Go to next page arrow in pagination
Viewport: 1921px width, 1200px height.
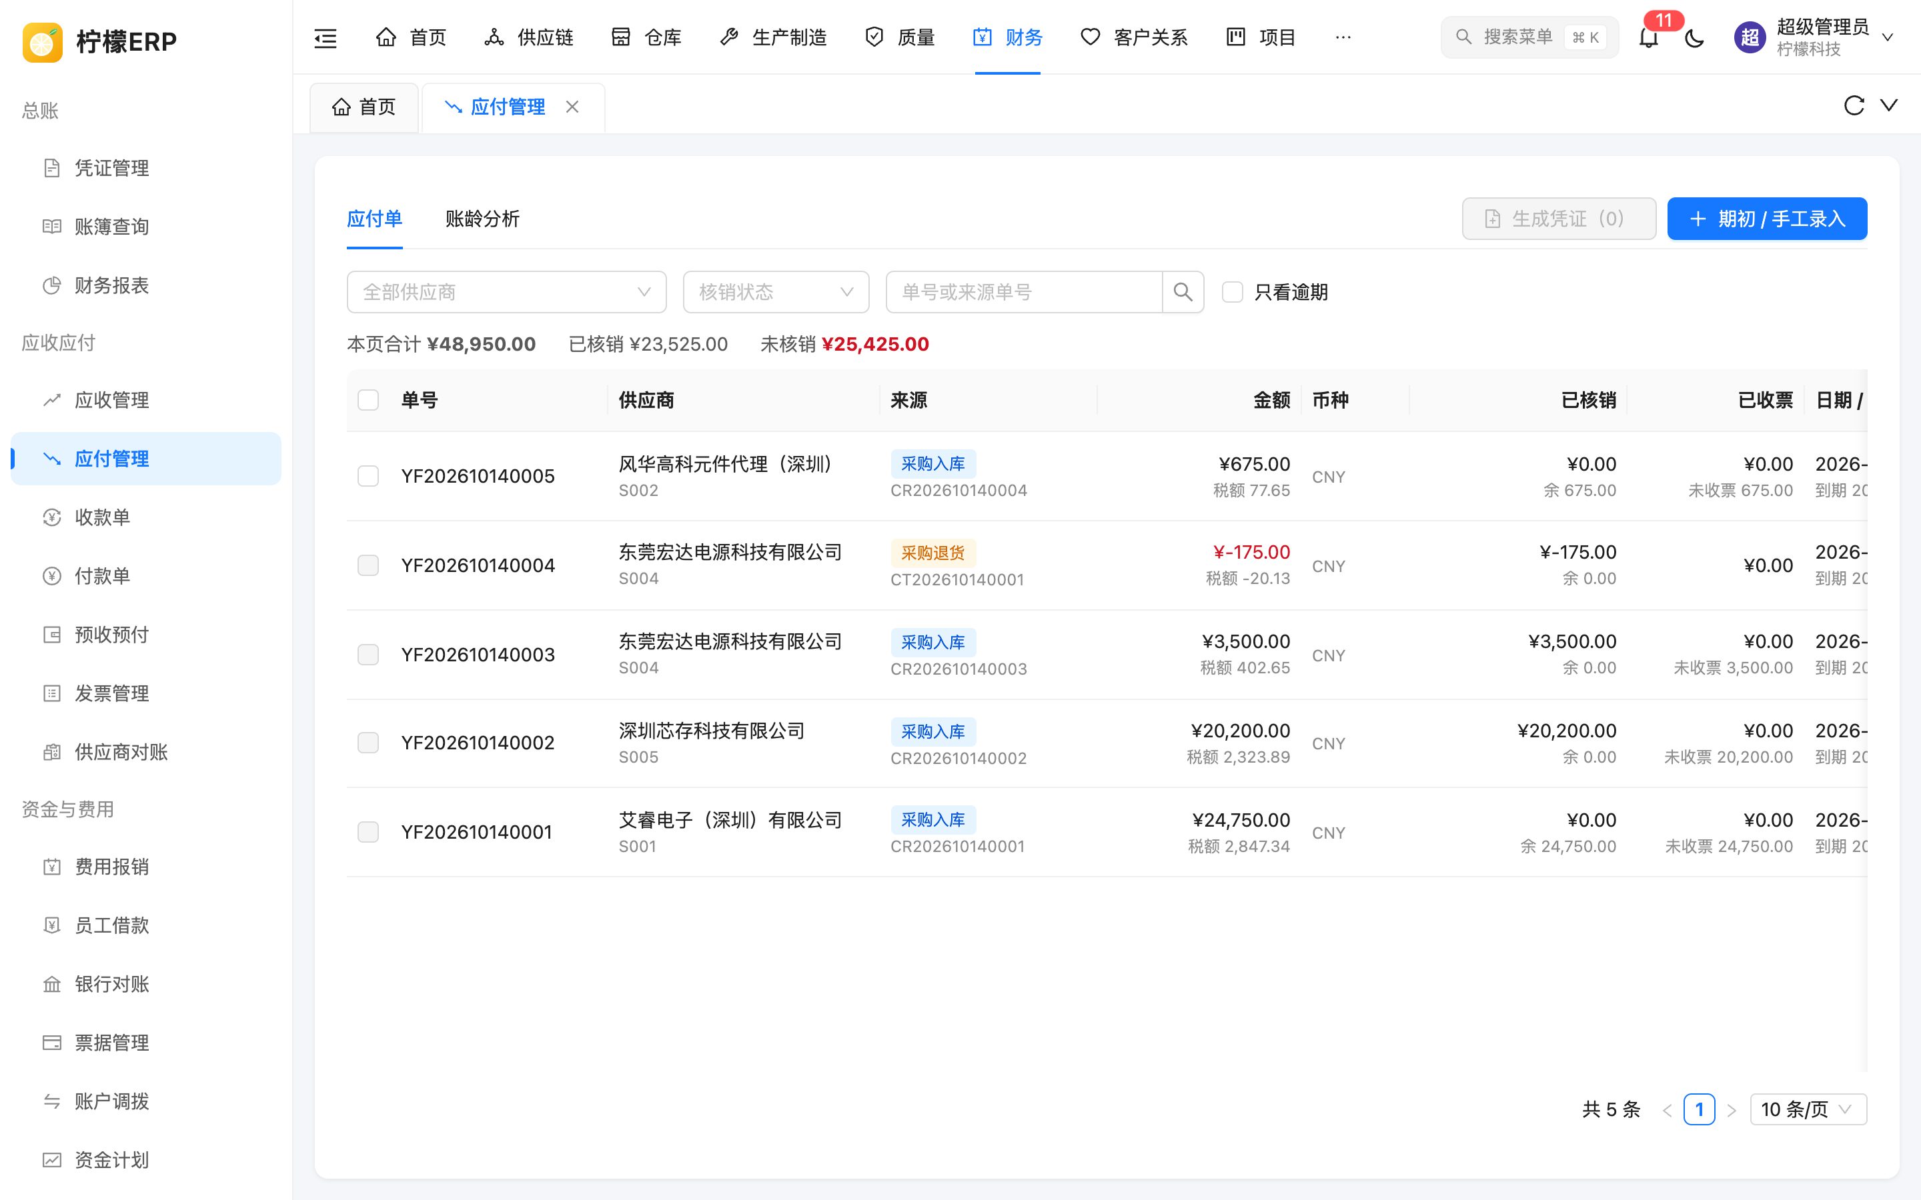(x=1732, y=1109)
